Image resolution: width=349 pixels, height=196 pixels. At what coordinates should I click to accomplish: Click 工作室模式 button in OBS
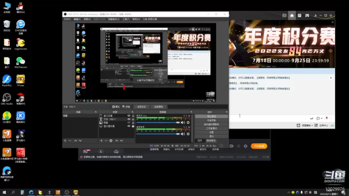212,128
